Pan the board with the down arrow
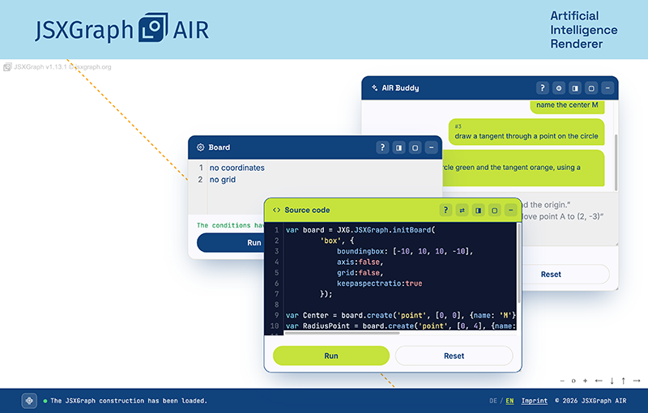 pyautogui.click(x=612, y=381)
